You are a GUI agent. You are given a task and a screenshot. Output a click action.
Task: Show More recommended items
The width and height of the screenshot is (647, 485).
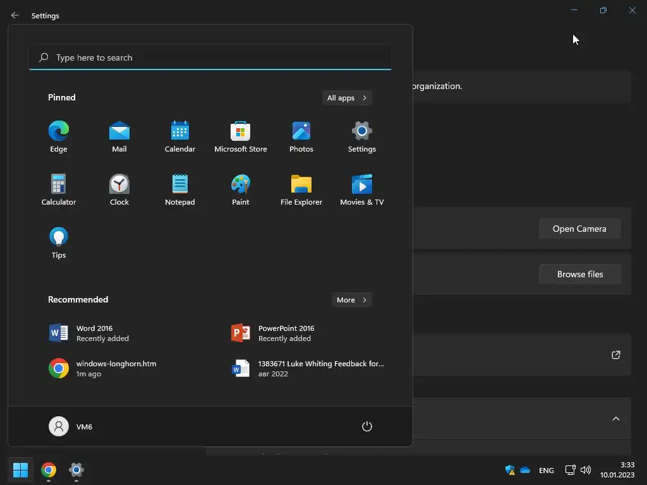351,300
